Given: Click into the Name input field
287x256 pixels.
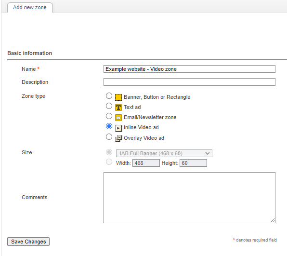Looking at the screenshot, I should click(189, 69).
